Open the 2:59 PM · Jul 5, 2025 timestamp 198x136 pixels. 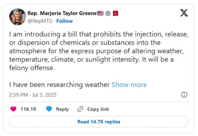[x=33, y=95]
